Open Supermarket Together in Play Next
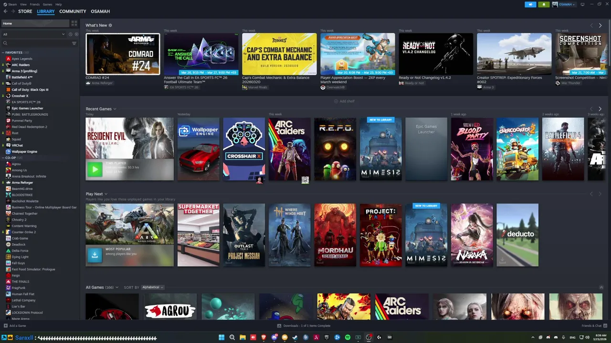The image size is (611, 343). point(199,235)
